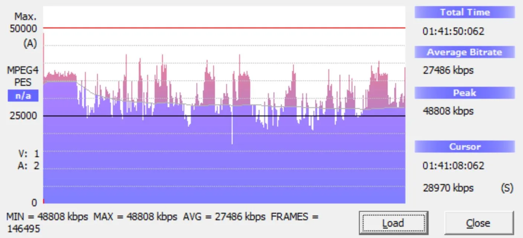Viewport: 523px width, 238px height.
Task: Click the 28970 kbps cursor bitrate
Action: (448, 188)
